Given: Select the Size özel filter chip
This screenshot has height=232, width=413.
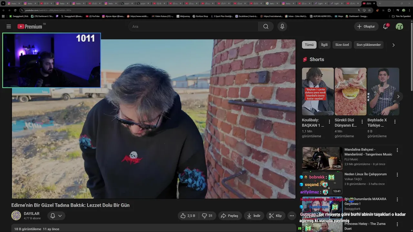Looking at the screenshot, I should (x=342, y=45).
